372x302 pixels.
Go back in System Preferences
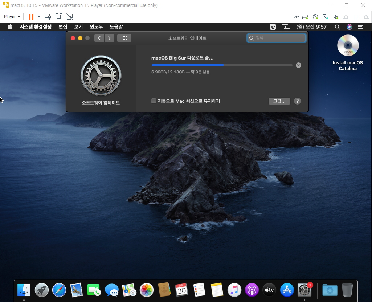pos(99,38)
